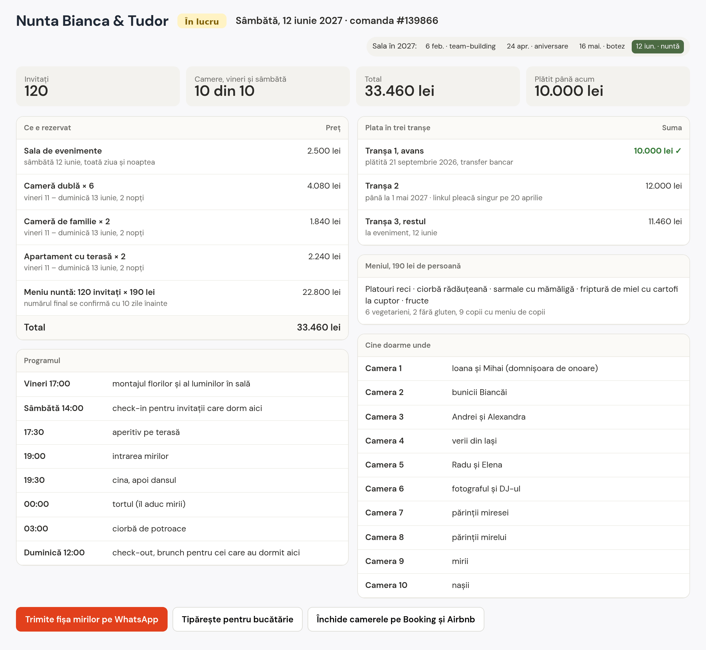Click the paid 10.000 lei checkmark amount
The height and width of the screenshot is (650, 706).
click(658, 151)
